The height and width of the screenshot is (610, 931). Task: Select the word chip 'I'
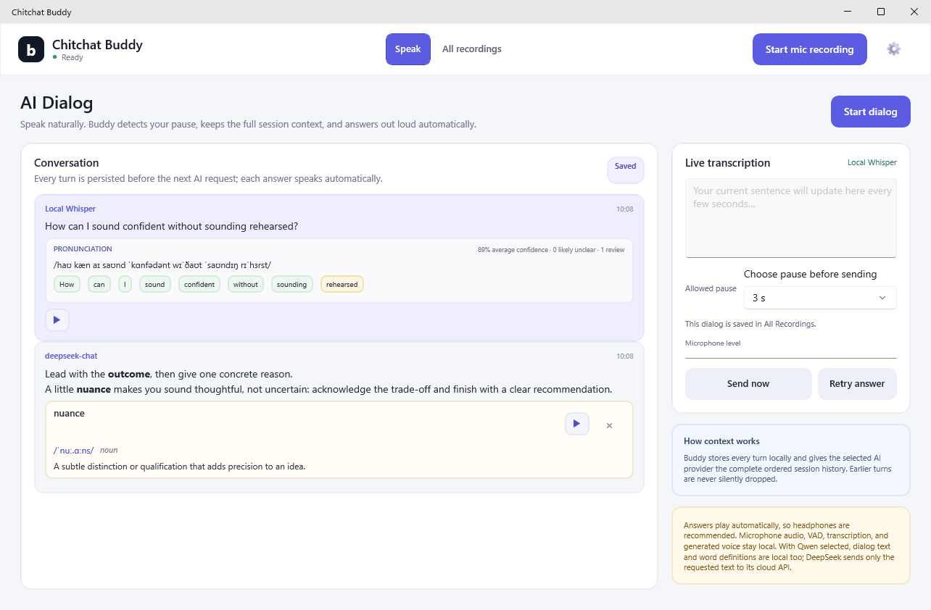click(x=125, y=285)
